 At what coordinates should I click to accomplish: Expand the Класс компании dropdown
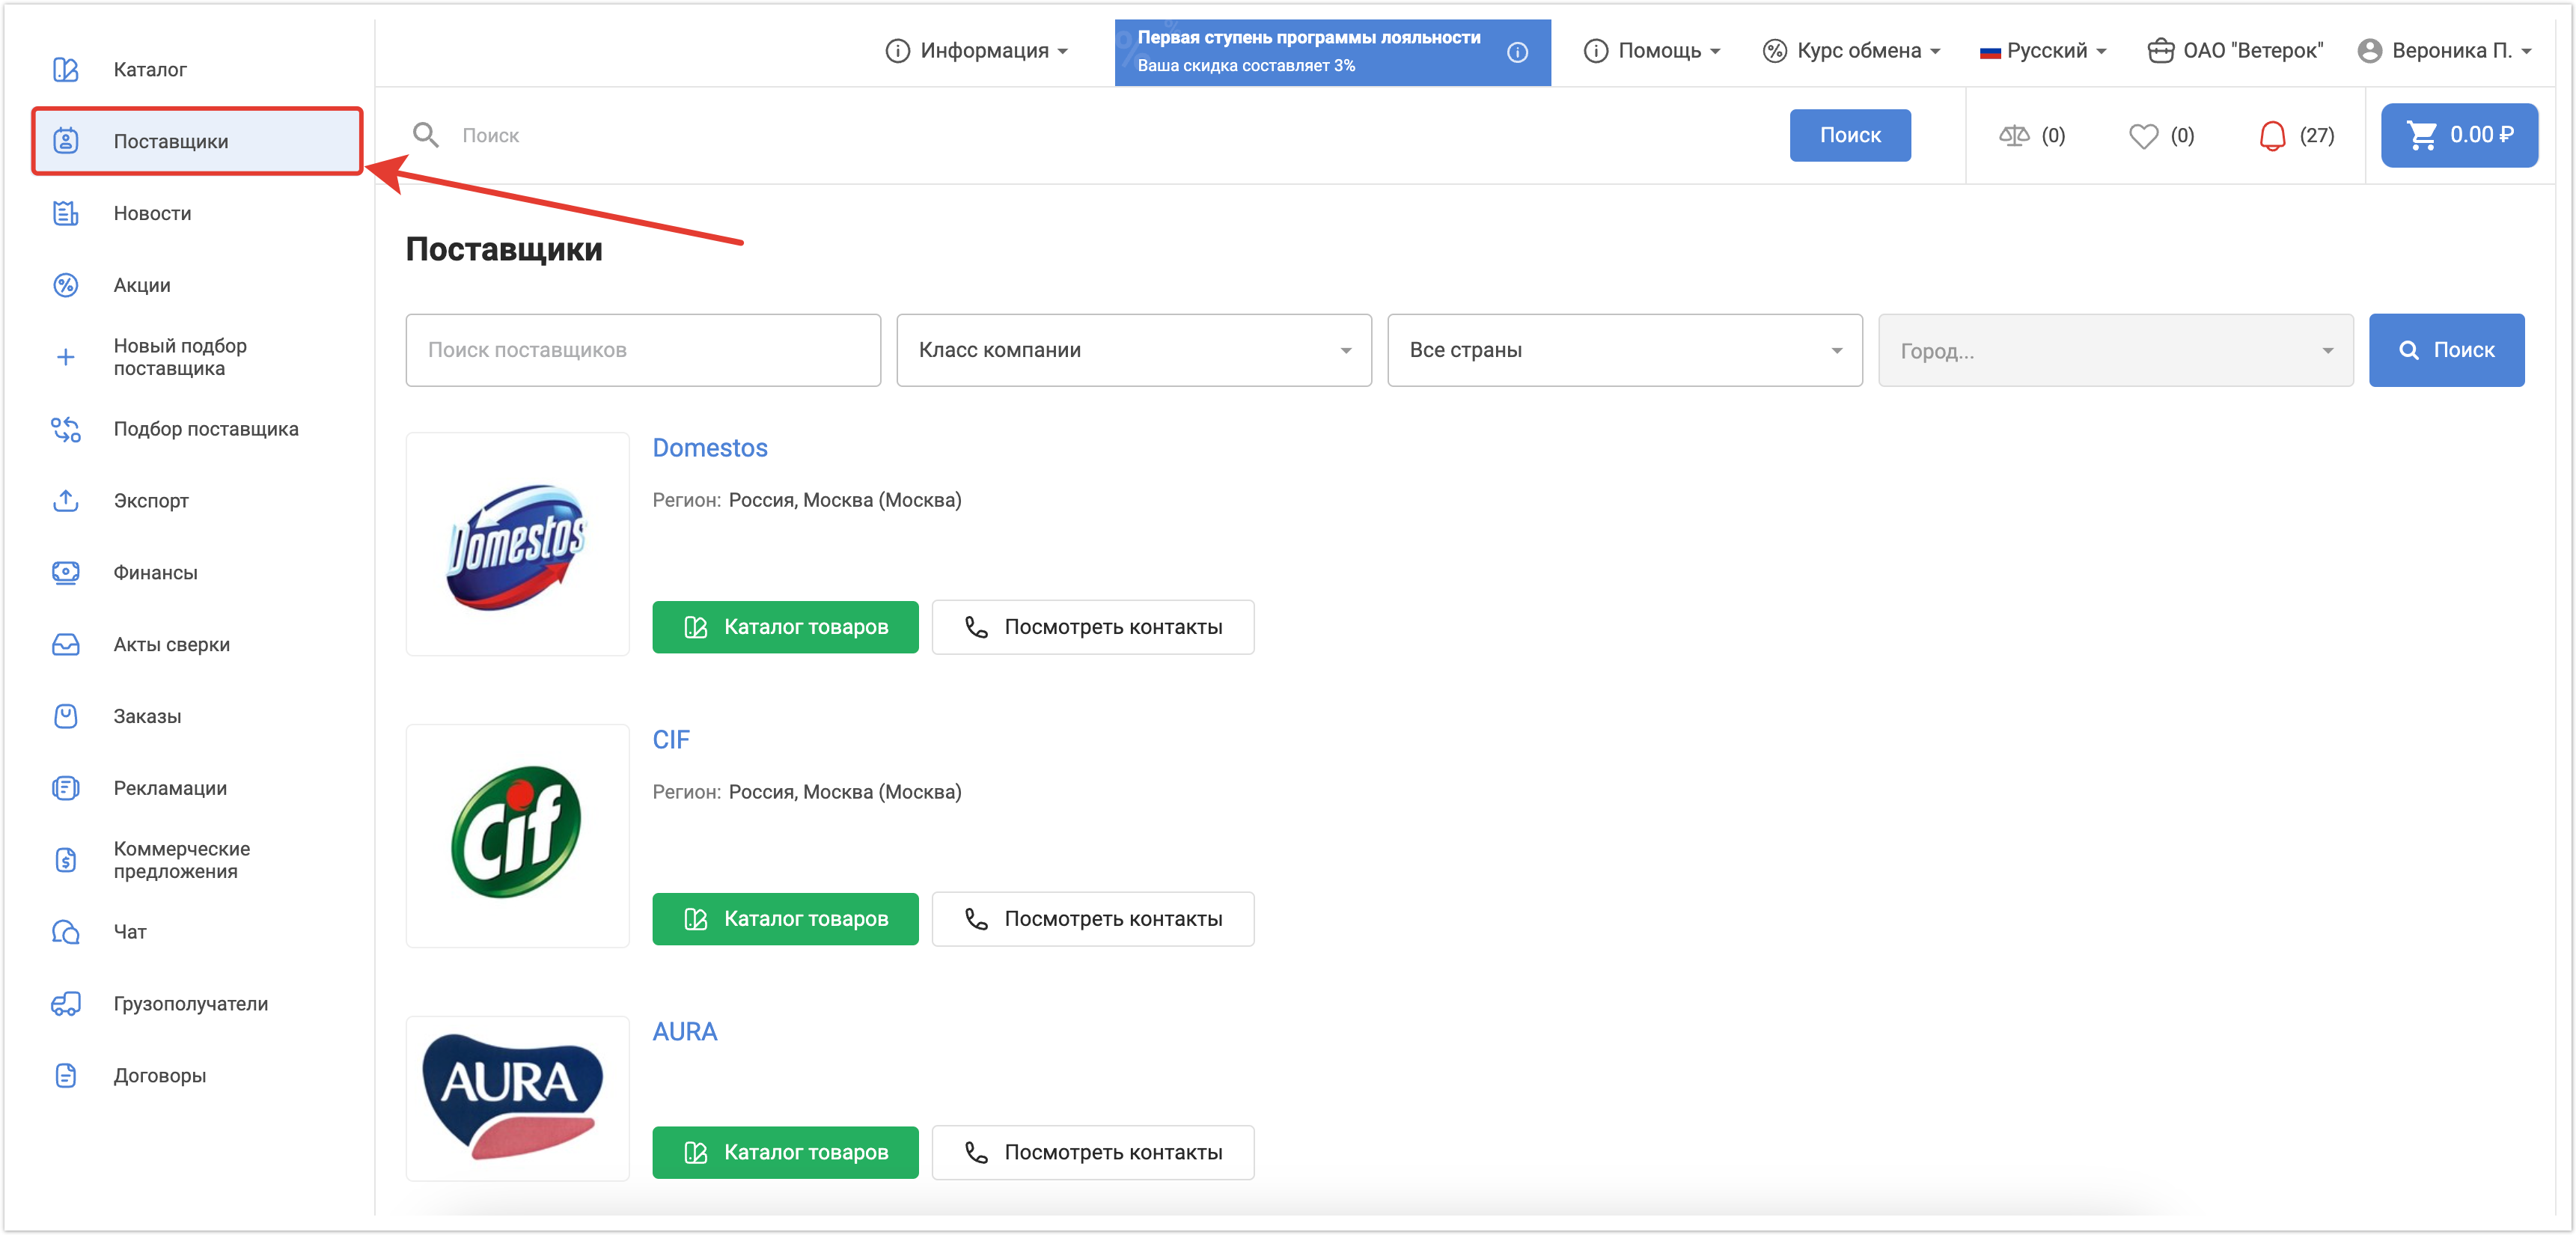click(x=1133, y=350)
